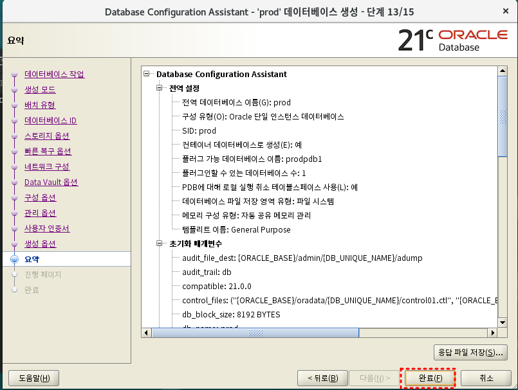Select the 전역 데이터베이스 이름(G): prod row

pyautogui.click(x=236, y=102)
